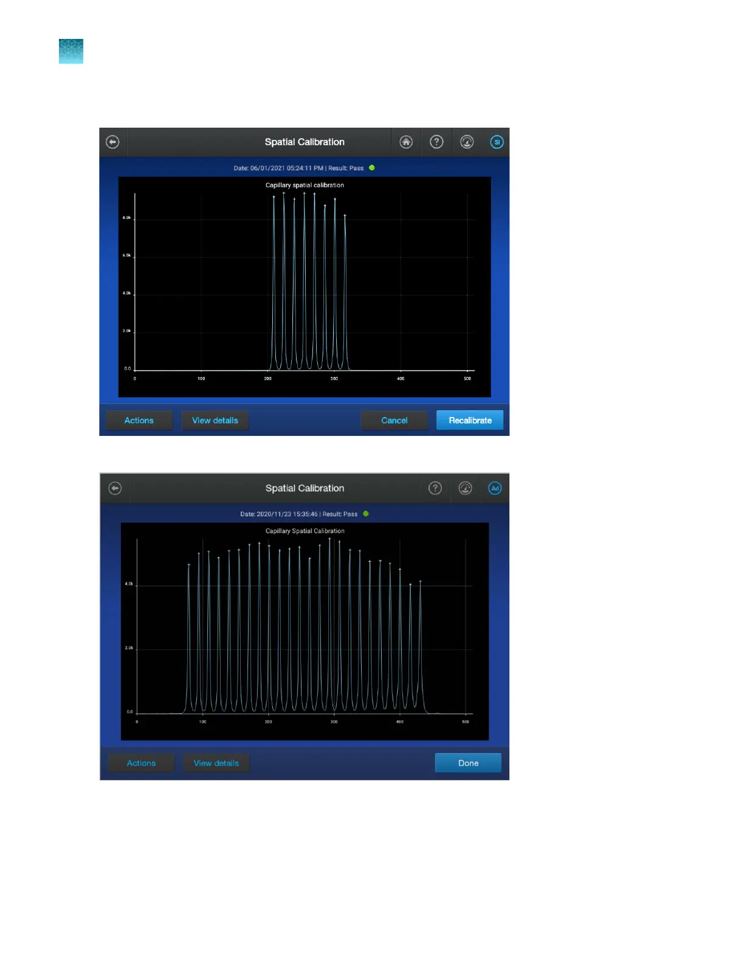Open Ad user profile icon in bottom screen
This screenshot has height=963, width=744.
pos(495,488)
